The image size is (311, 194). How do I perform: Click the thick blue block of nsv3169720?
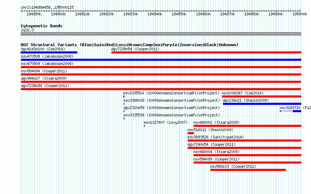click(x=297, y=111)
